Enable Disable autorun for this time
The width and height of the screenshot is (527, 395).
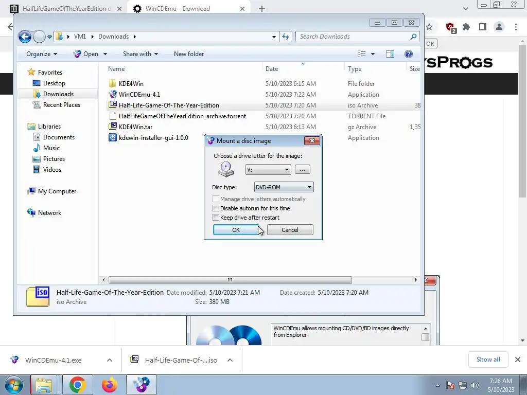216,208
